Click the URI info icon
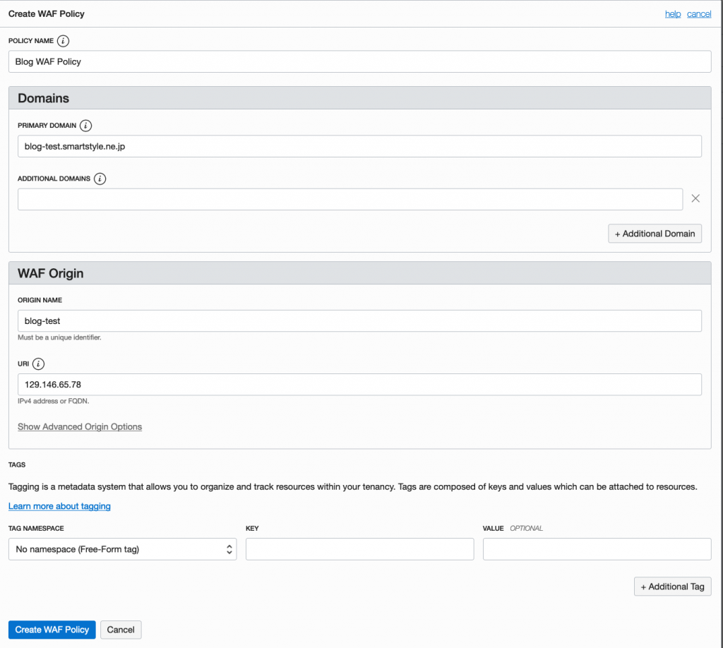The image size is (723, 648). (x=38, y=364)
